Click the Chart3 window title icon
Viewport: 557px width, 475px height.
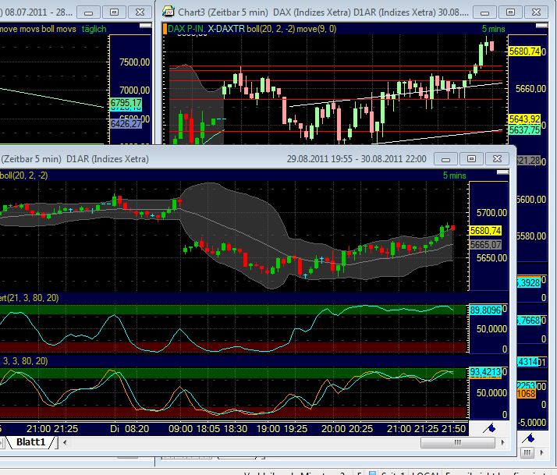[168, 12]
